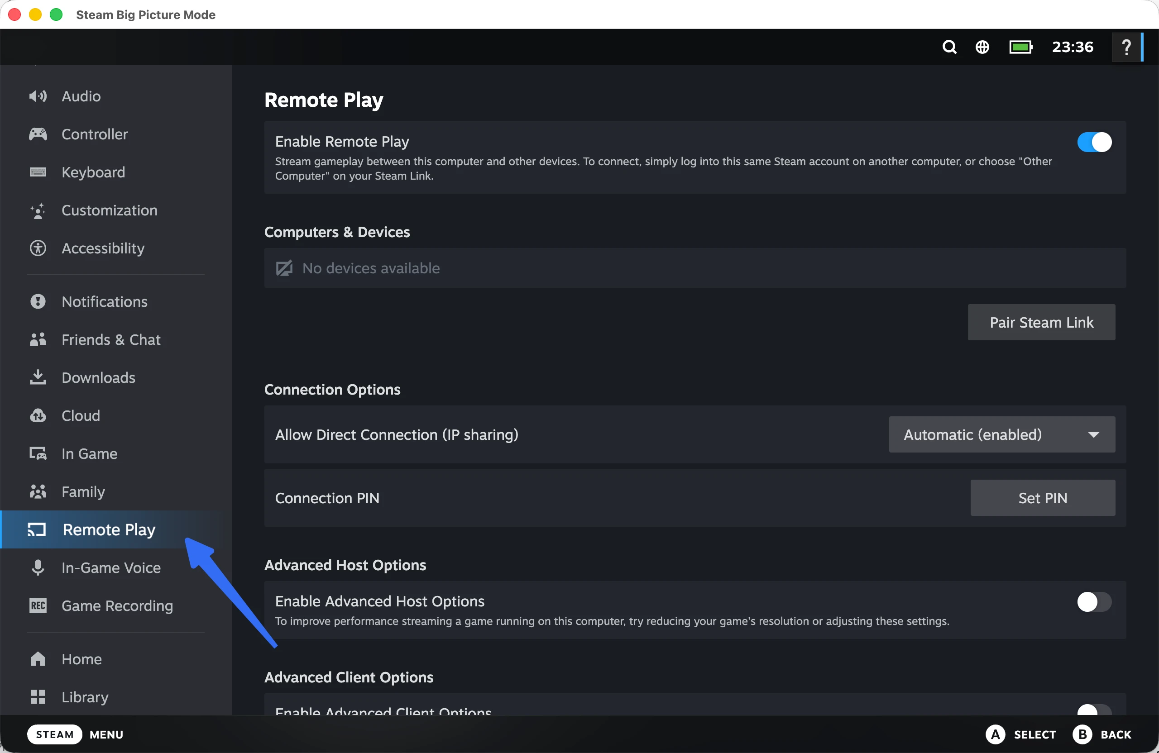Click the A button glyph for Select
Image resolution: width=1159 pixels, height=753 pixels.
point(996,734)
